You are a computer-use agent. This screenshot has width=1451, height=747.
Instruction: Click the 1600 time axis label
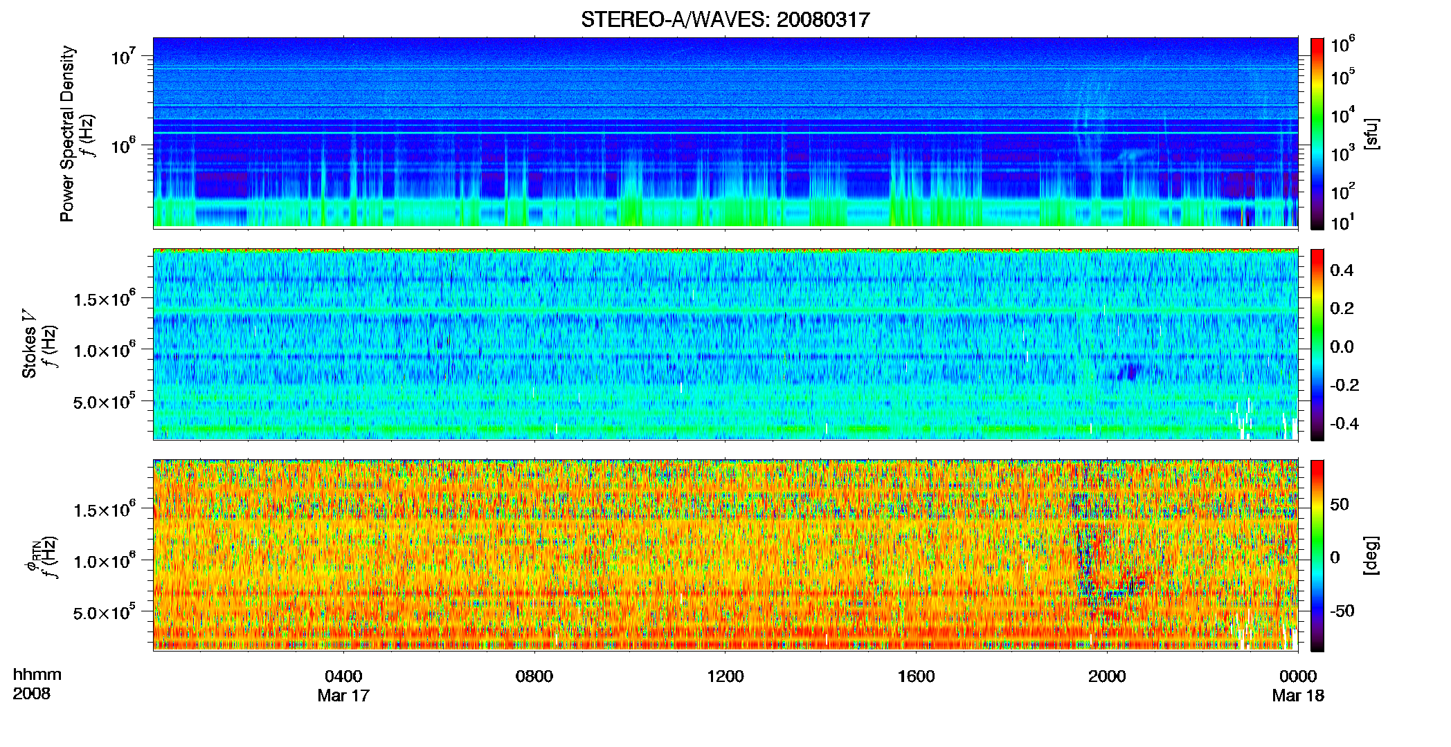[916, 676]
